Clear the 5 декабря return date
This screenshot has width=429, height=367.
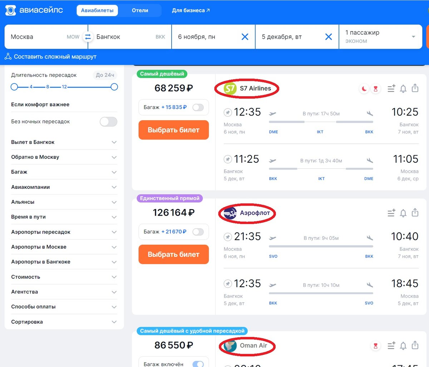[x=329, y=37]
